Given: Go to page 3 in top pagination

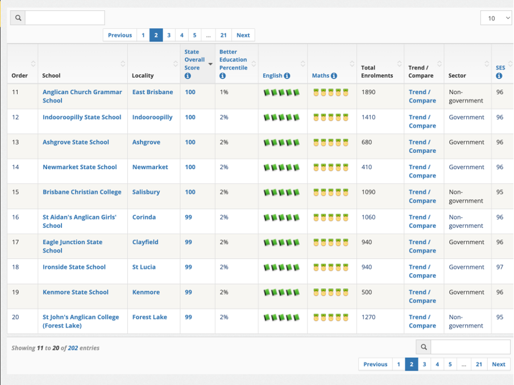Looking at the screenshot, I should tap(169, 35).
